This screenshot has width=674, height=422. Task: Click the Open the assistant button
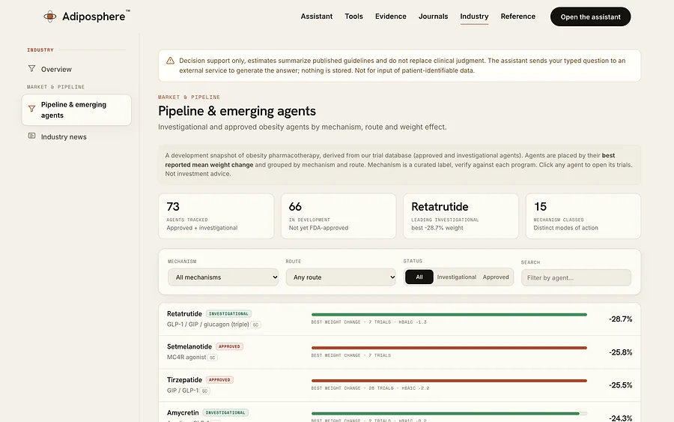[x=590, y=16]
